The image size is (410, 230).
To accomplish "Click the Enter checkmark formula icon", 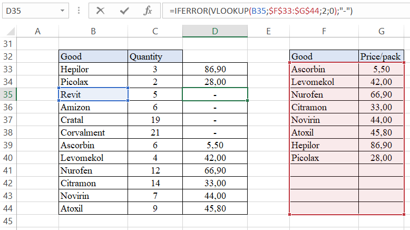I will pos(124,10).
